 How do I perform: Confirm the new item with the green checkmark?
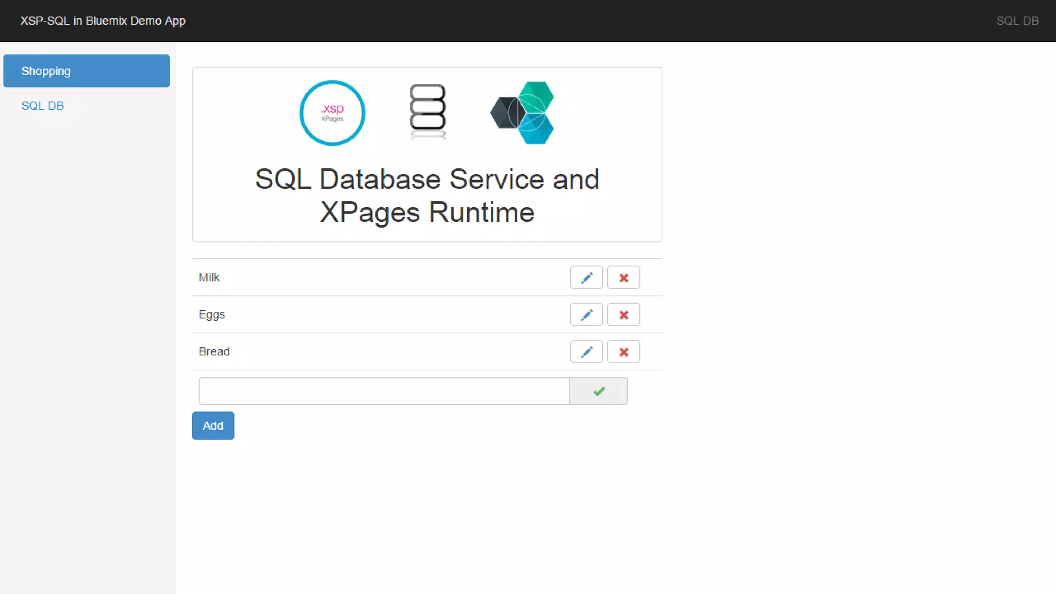[598, 391]
